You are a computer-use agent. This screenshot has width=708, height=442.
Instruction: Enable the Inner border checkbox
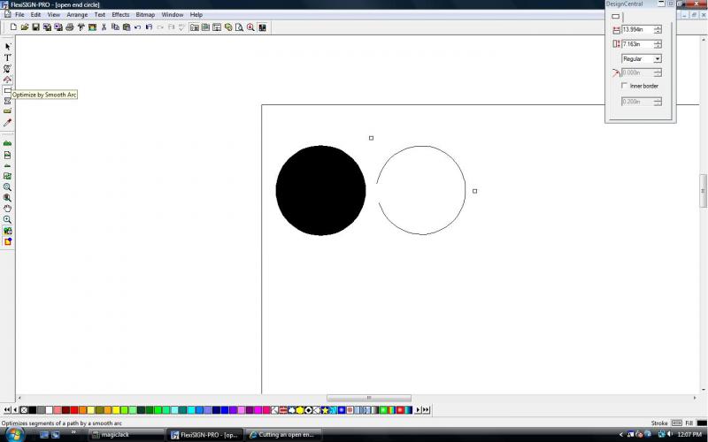pos(625,85)
